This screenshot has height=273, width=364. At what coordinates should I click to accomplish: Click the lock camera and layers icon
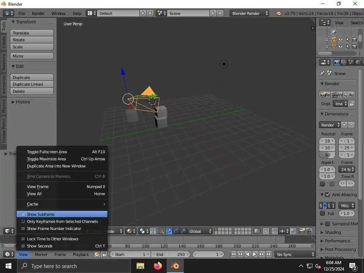point(257,231)
